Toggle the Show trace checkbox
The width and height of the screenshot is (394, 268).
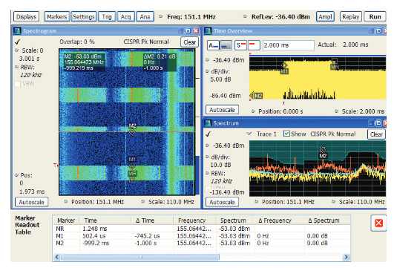286,134
